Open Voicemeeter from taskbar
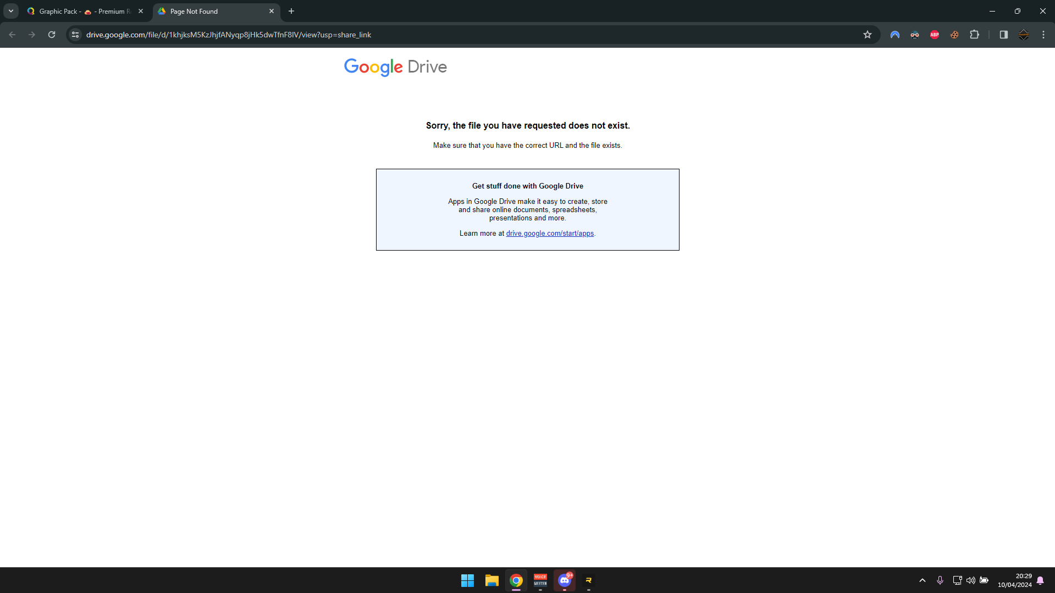 [540, 580]
